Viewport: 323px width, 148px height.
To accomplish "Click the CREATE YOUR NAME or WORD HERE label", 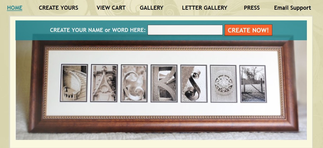I will point(98,30).
